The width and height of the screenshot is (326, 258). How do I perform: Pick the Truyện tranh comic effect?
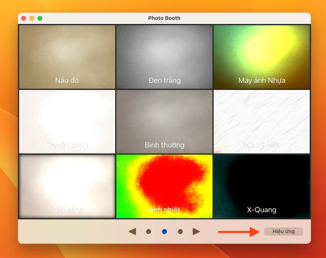(67, 121)
